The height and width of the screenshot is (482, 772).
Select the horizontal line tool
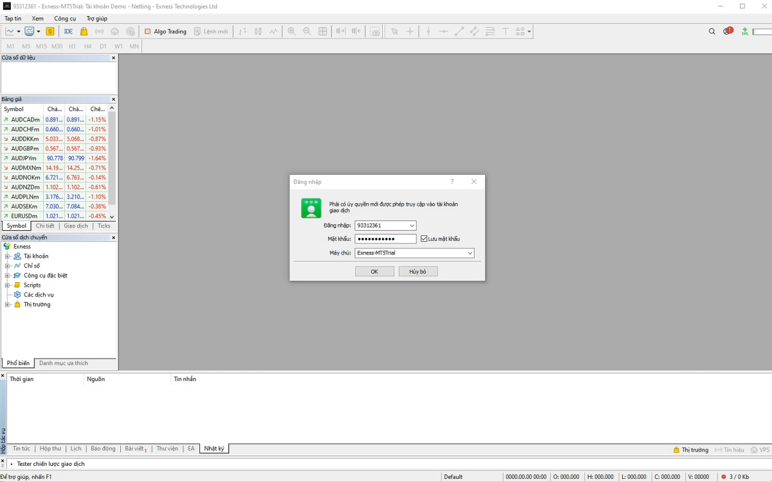(x=443, y=31)
